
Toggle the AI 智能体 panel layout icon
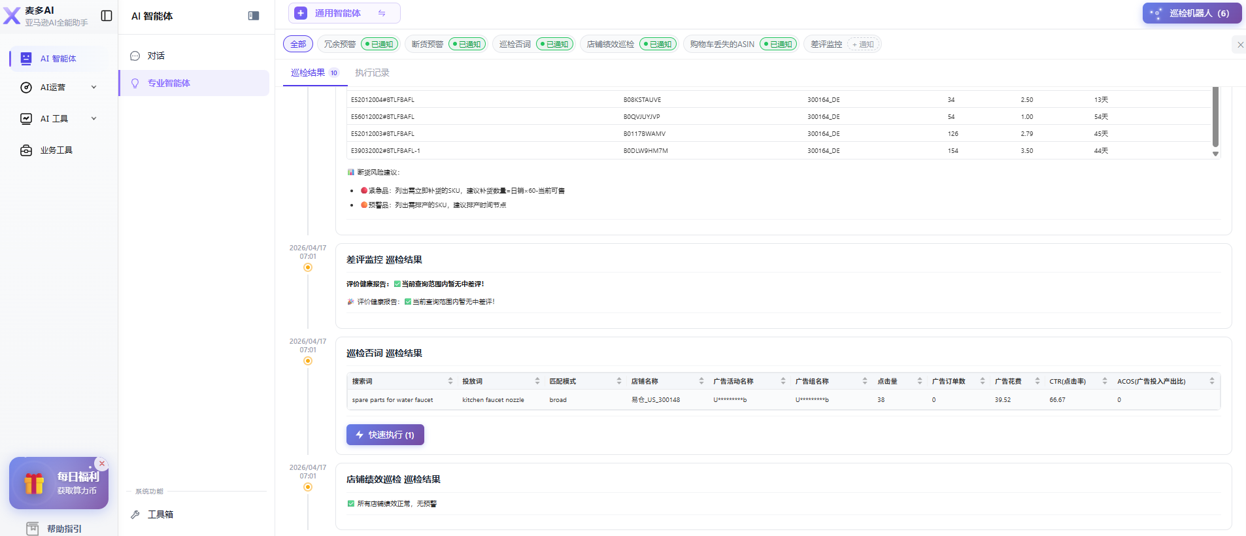pos(254,16)
